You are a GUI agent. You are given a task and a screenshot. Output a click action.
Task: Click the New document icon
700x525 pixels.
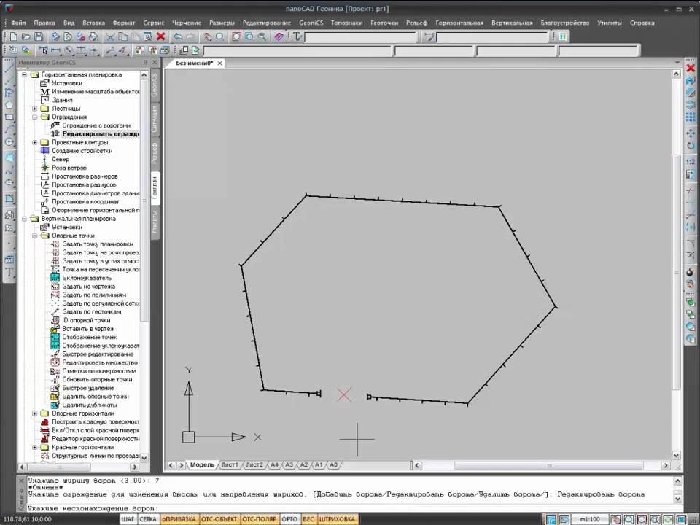coord(14,36)
